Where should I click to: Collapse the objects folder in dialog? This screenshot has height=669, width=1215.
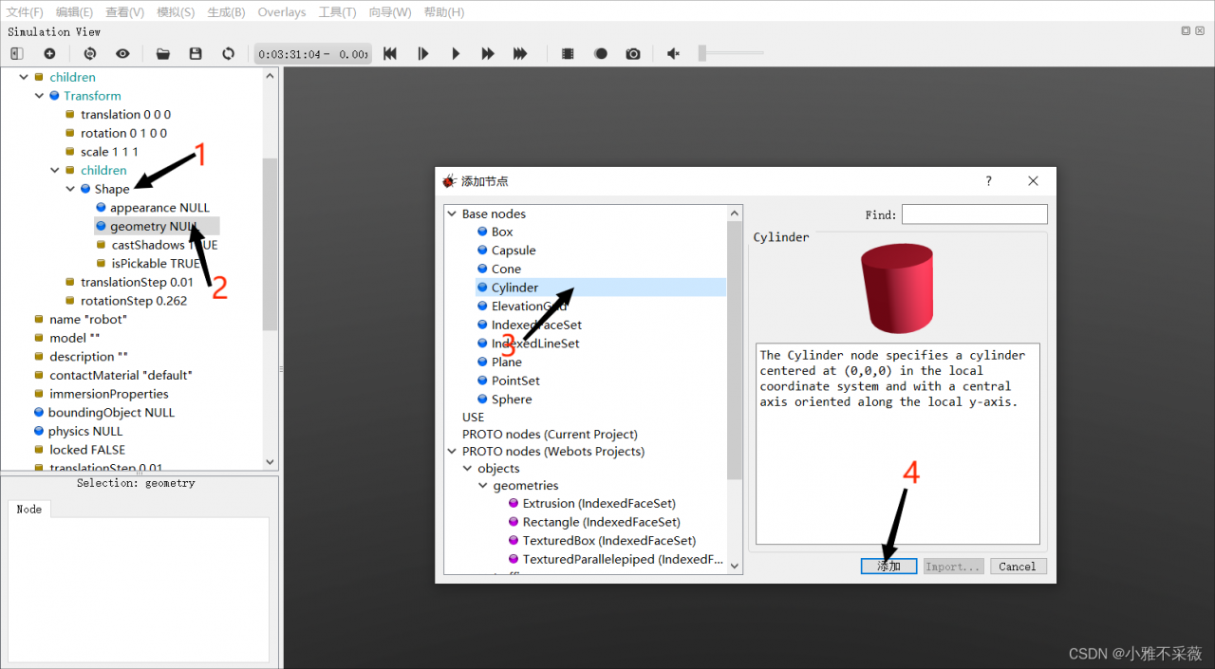tap(467, 469)
